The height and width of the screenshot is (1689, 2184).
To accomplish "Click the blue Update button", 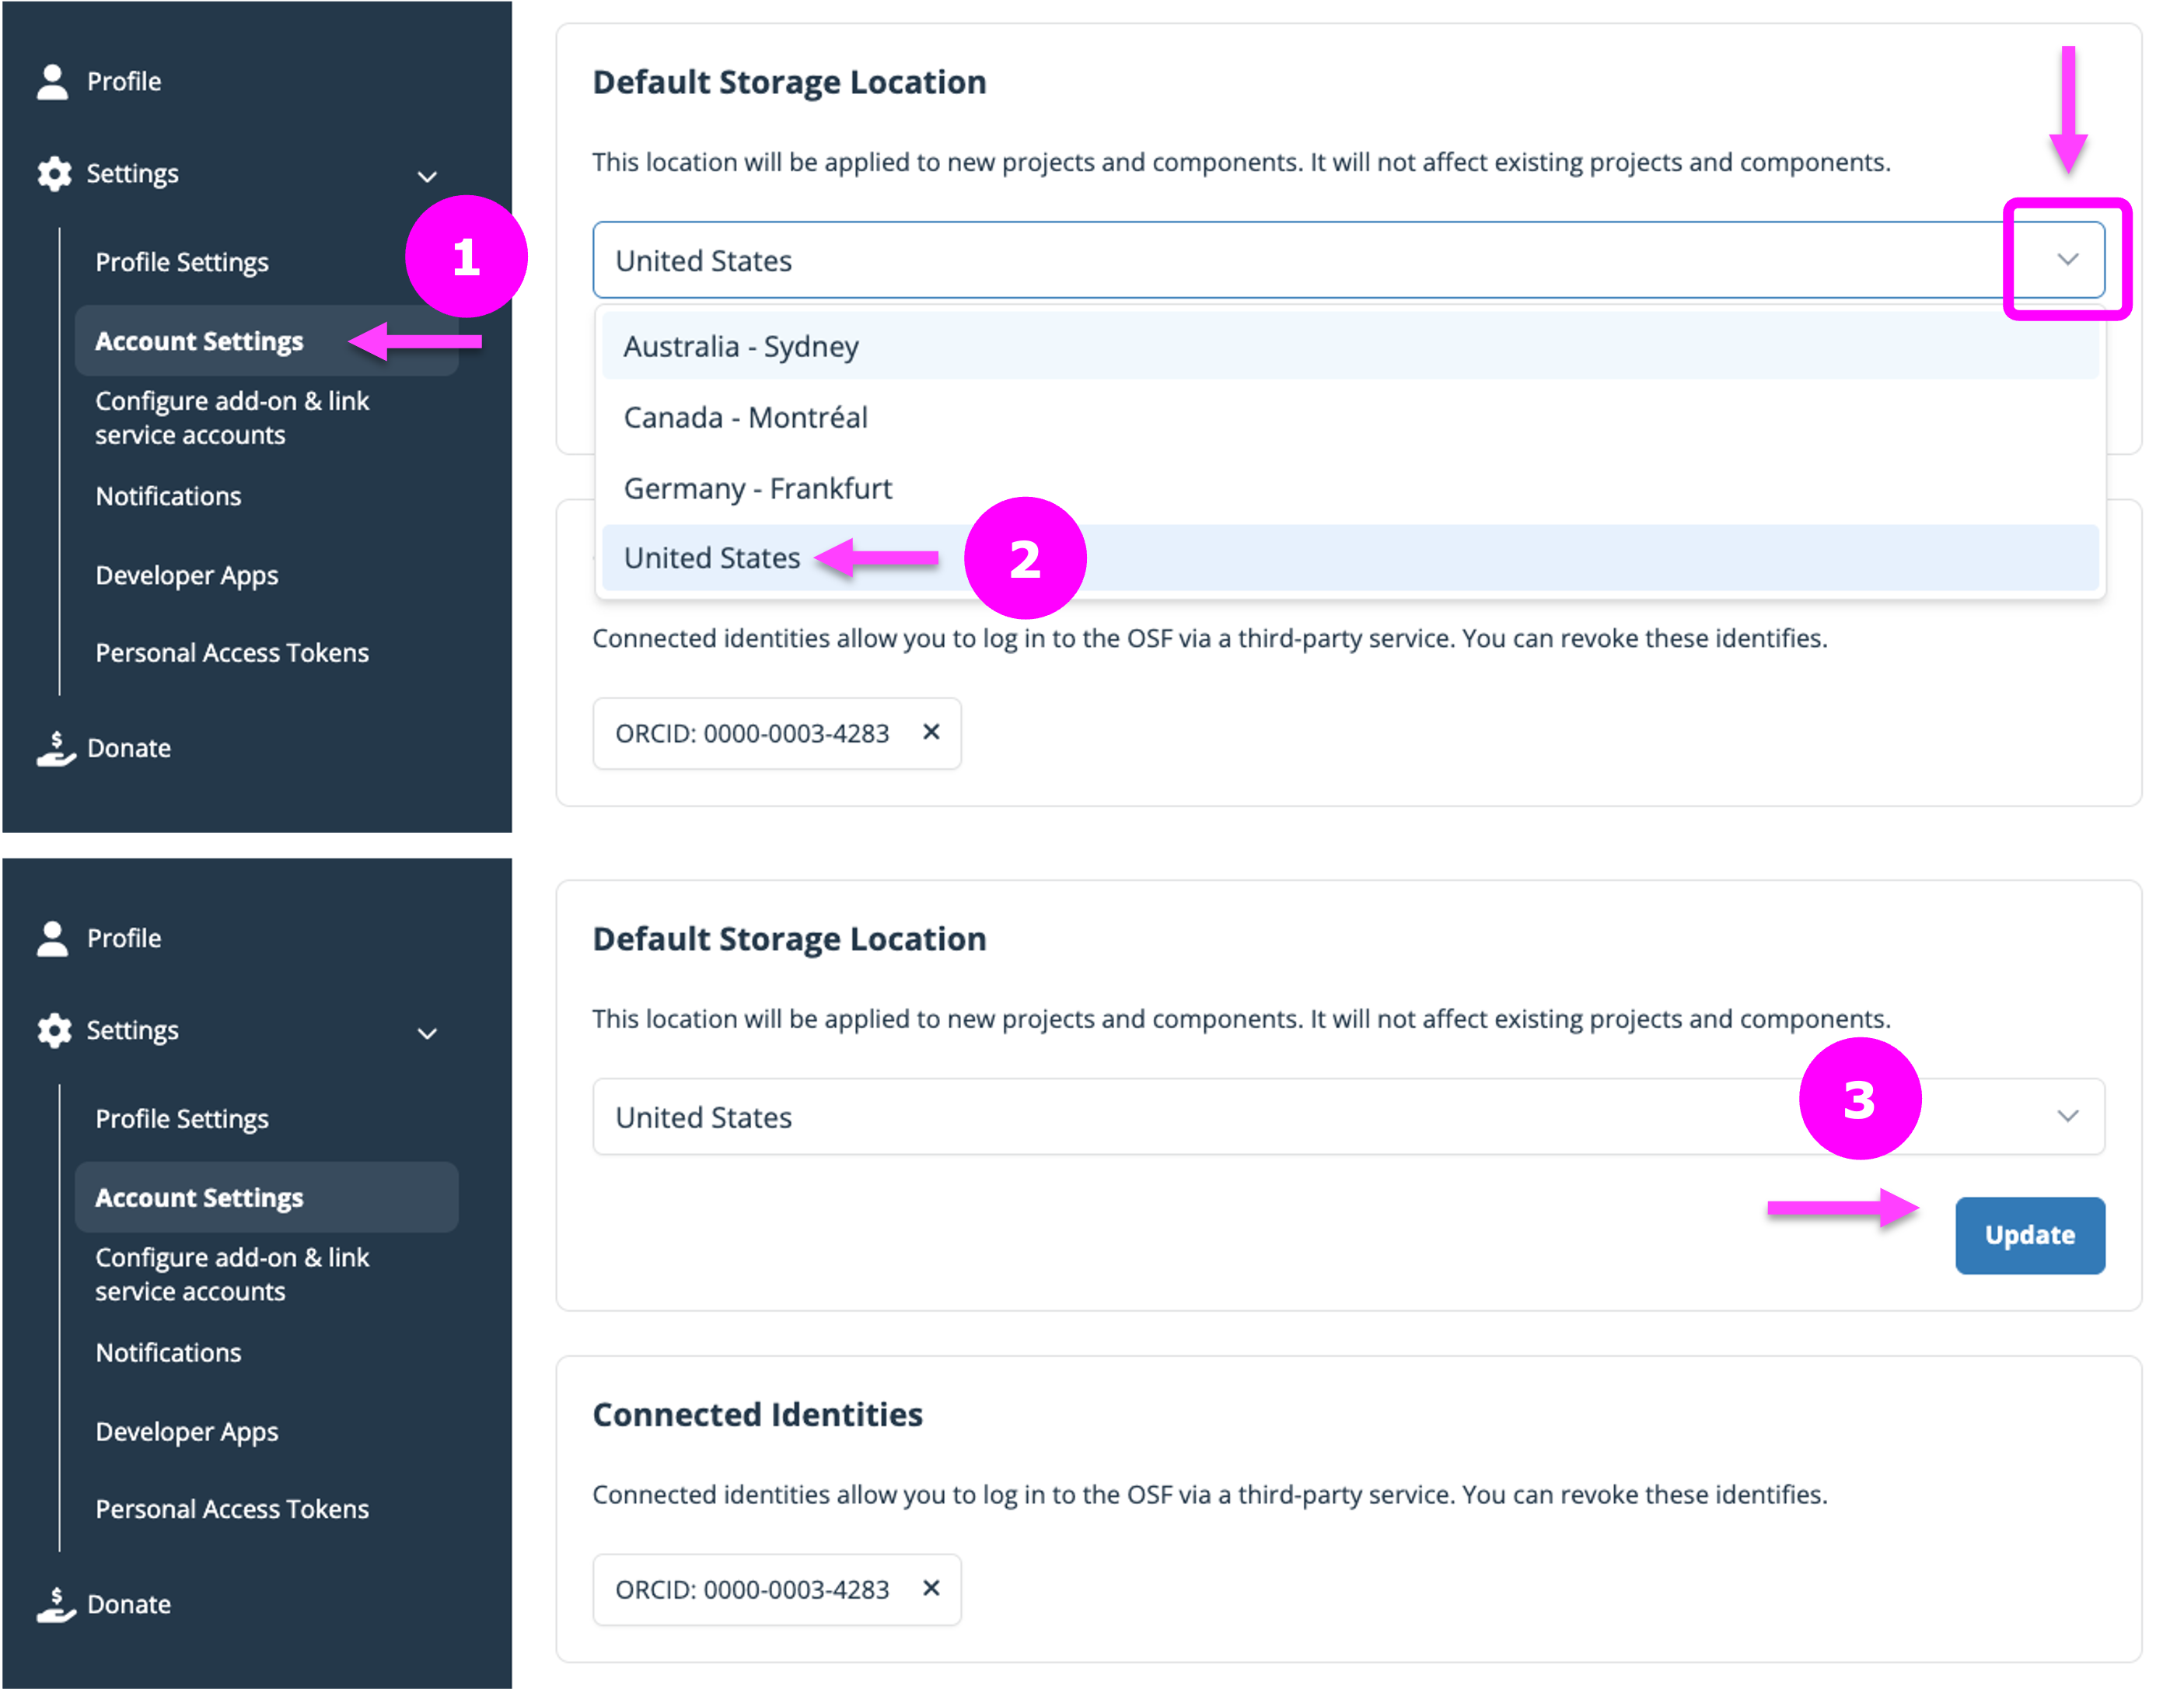I will (2029, 1235).
